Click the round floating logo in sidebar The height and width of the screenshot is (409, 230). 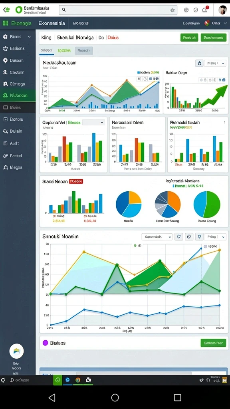pos(16,351)
